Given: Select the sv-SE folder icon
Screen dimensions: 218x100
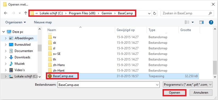Looking at the screenshot, I should (50, 54).
